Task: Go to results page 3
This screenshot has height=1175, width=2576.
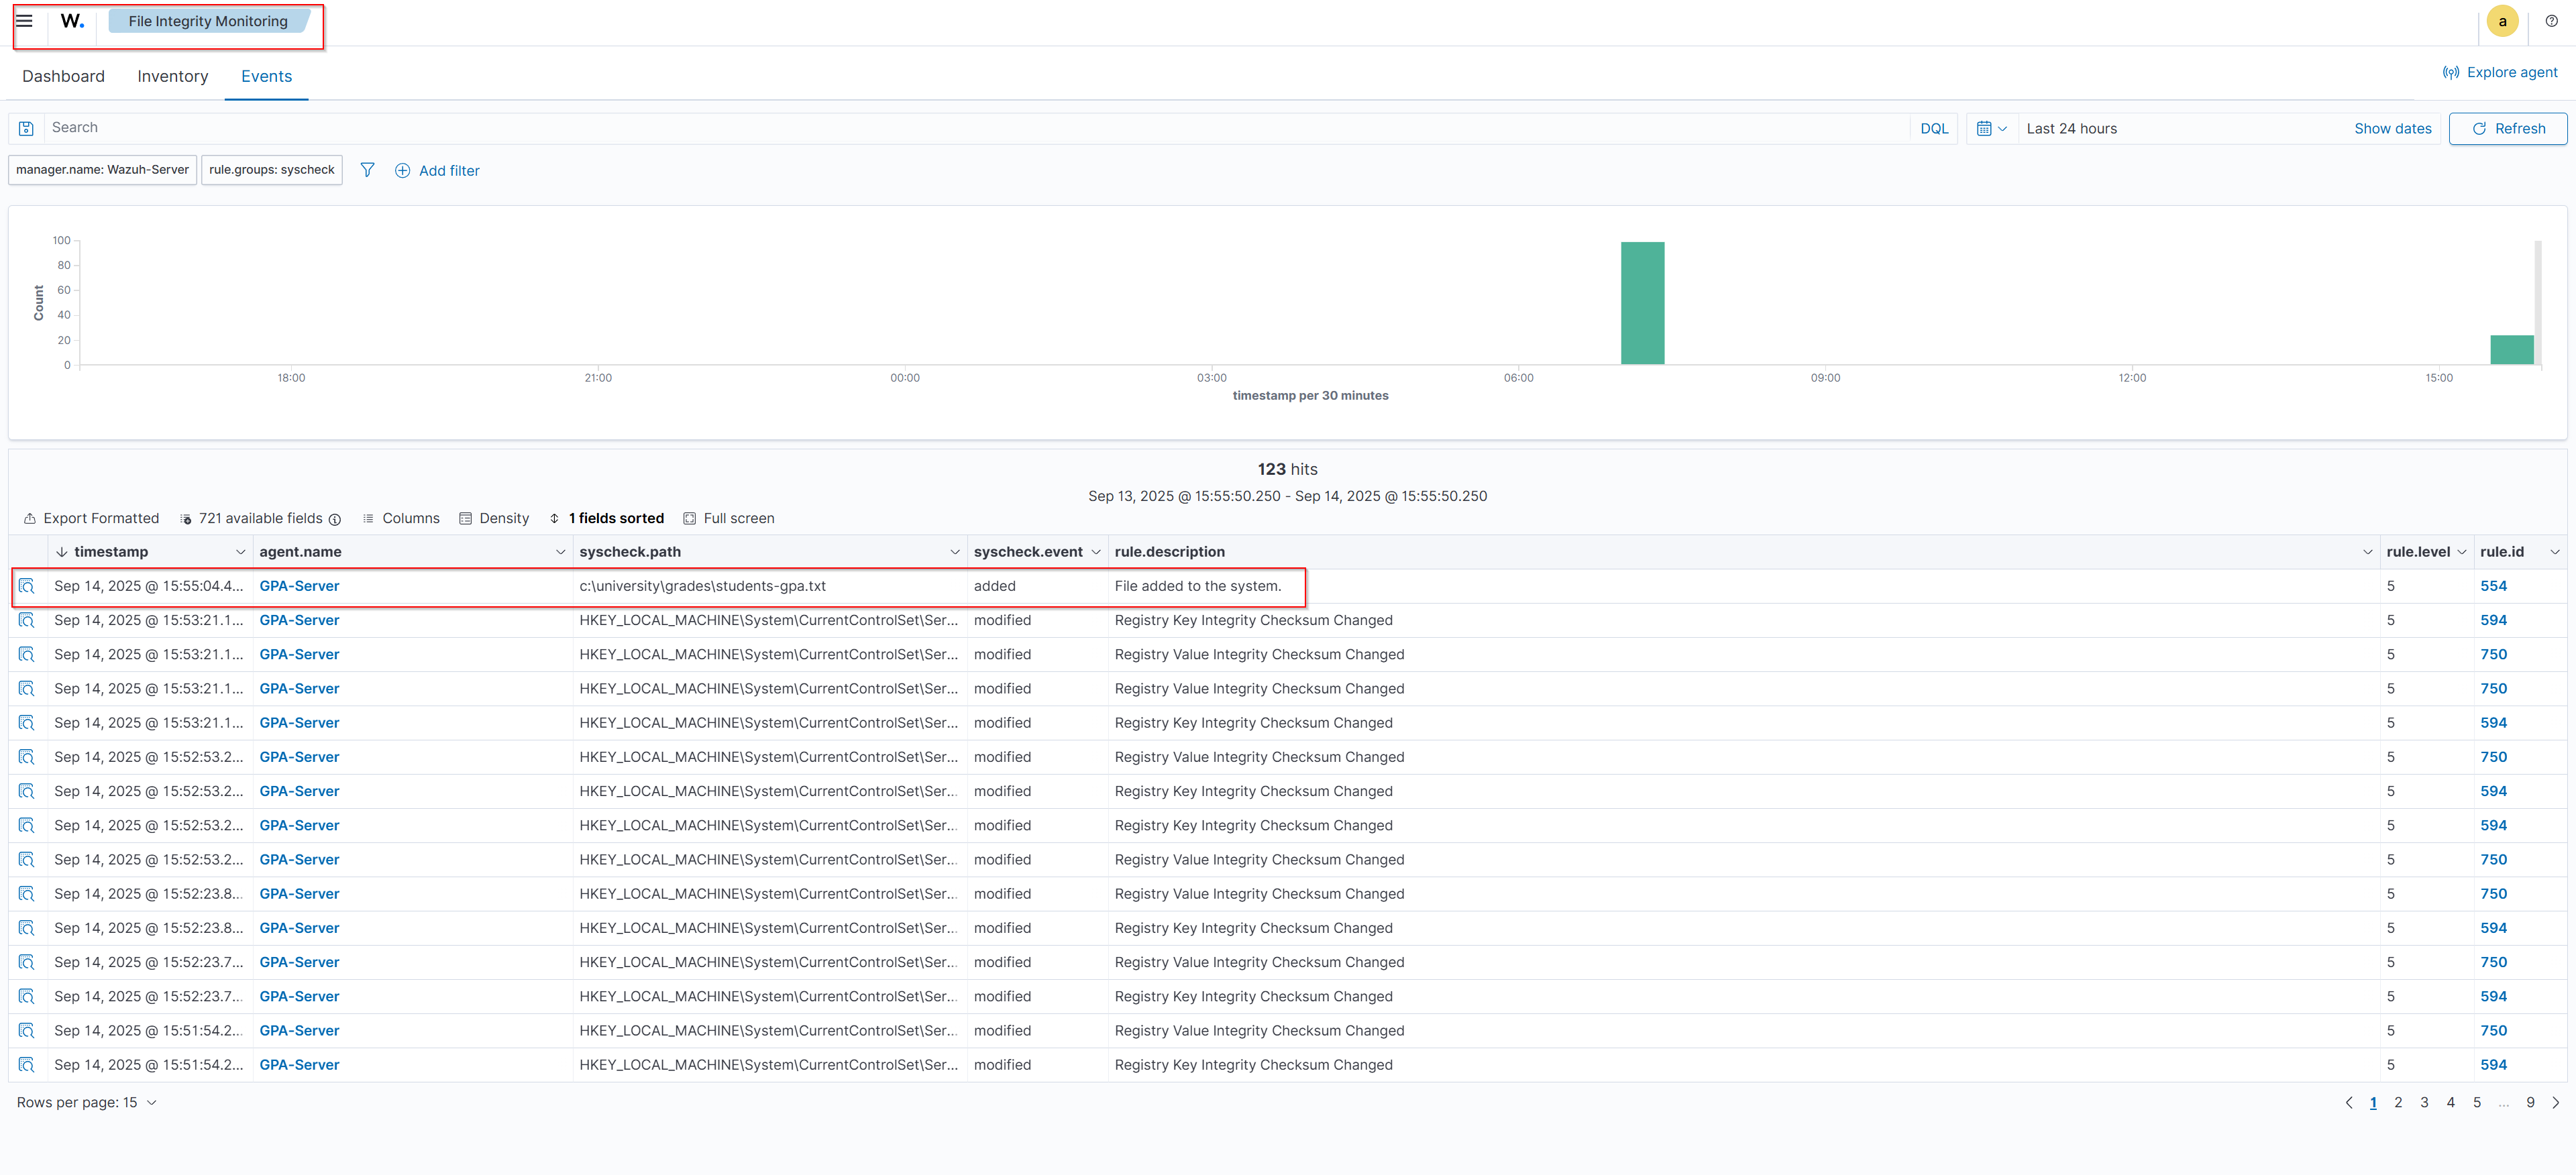Action: click(2423, 1102)
